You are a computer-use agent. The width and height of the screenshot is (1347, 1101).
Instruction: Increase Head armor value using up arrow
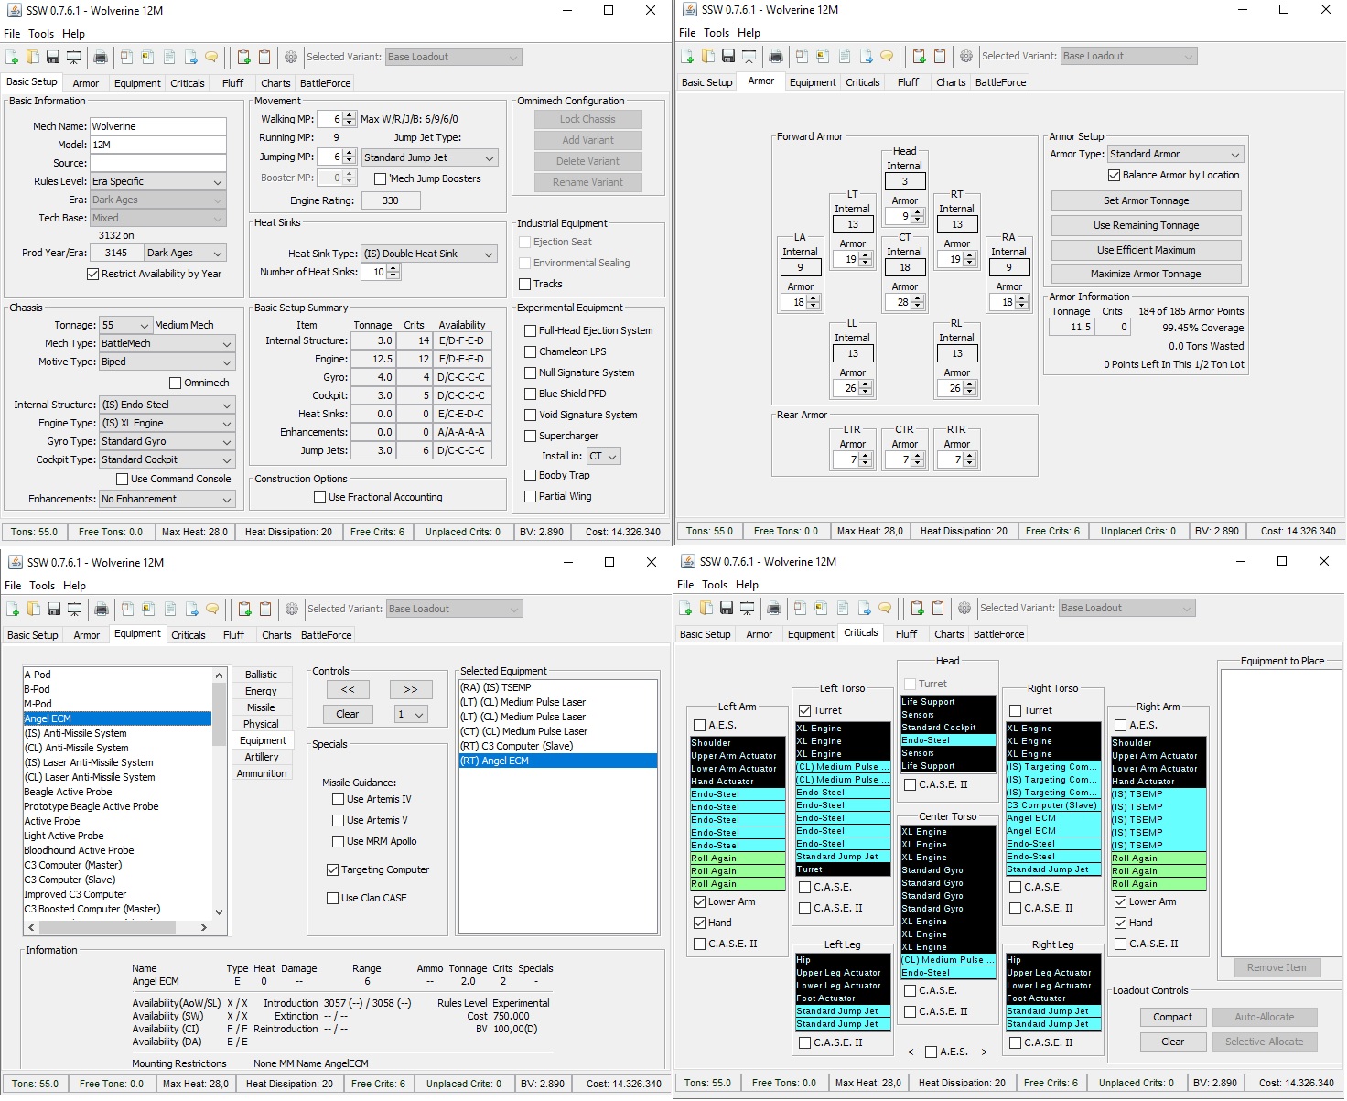point(918,212)
